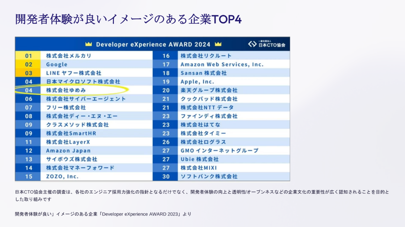Click the rank number 16 beside リクルート

[x=166, y=56]
